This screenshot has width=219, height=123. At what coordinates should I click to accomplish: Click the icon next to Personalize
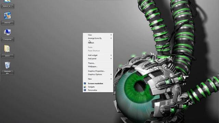tap(85, 90)
